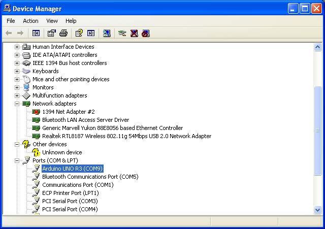Click the Update Driver toolbar icon
325x229 pixels.
[122, 33]
